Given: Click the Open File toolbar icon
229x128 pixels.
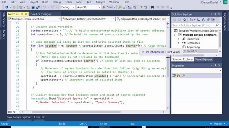Looking at the screenshot, I should click(28, 7).
